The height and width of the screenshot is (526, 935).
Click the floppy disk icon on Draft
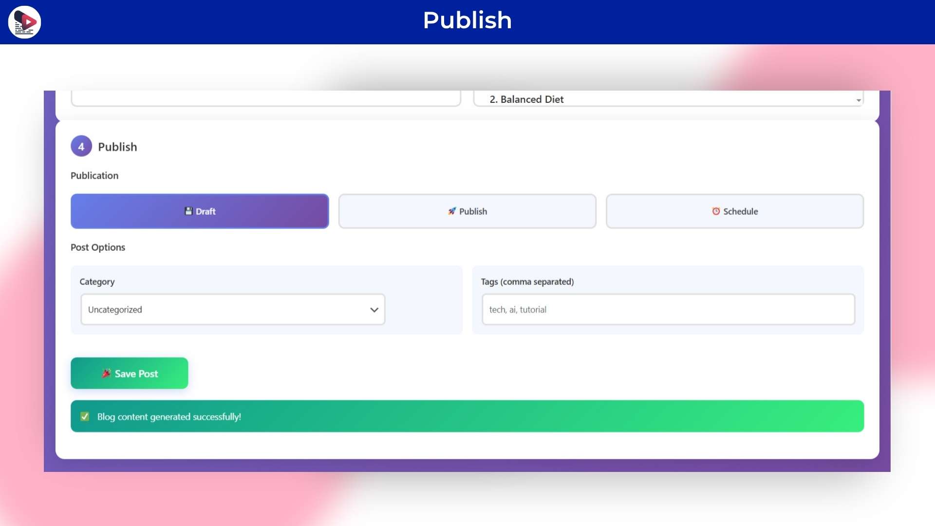tap(188, 211)
